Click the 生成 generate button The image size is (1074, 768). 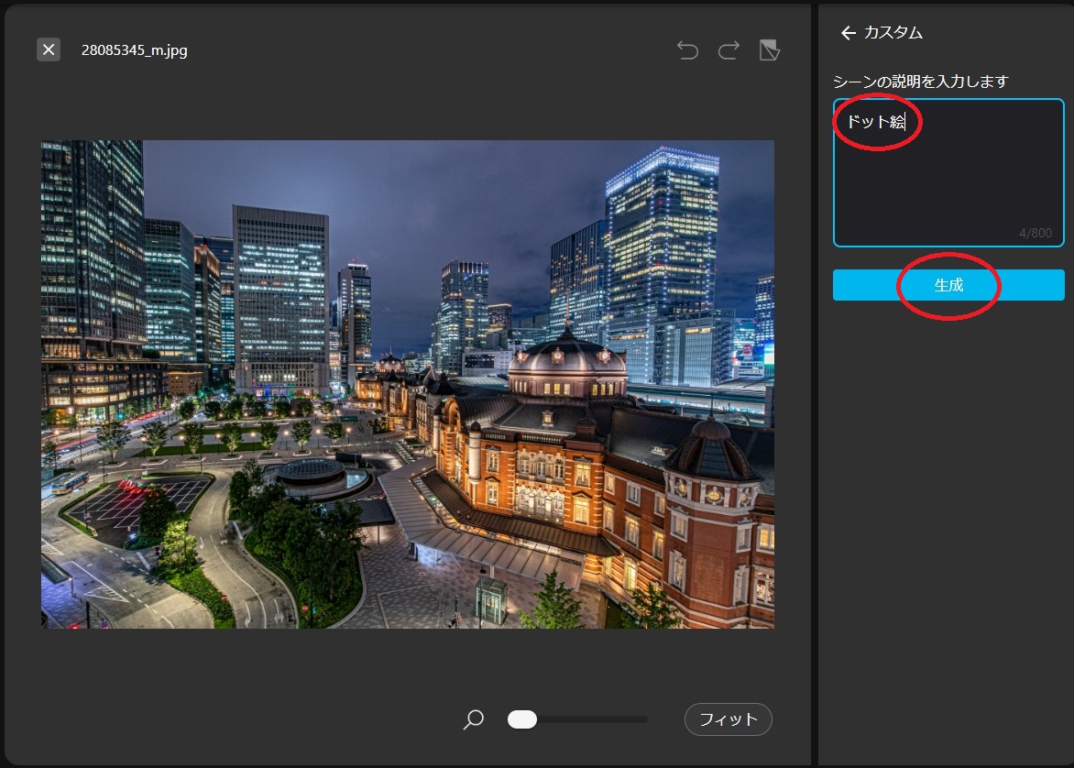[x=948, y=285]
